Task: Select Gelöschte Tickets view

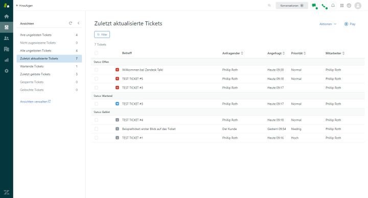Action: point(49,90)
